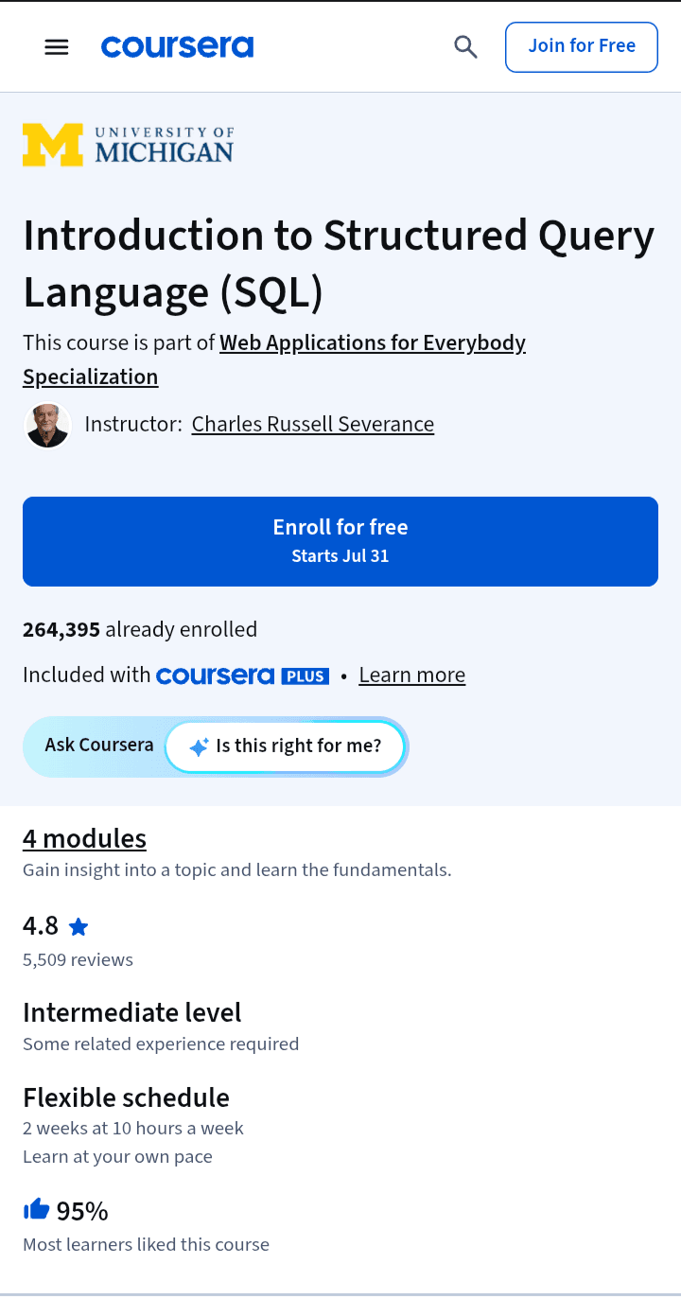Click the 5,509 reviews text

tap(78, 959)
